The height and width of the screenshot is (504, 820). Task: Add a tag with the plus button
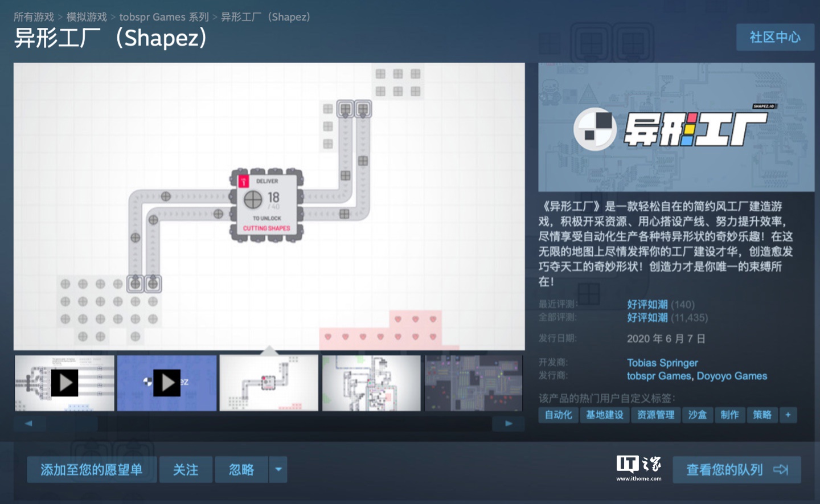(x=788, y=415)
